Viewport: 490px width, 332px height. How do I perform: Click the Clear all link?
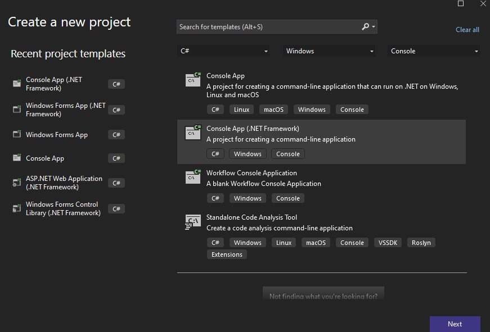(x=467, y=30)
